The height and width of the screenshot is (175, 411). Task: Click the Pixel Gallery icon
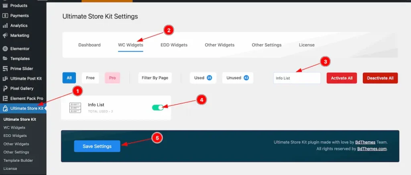click(x=5, y=89)
